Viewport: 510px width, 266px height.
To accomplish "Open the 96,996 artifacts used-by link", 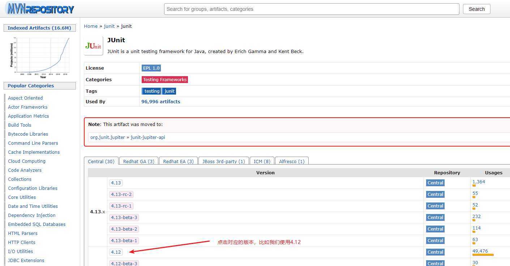I will tap(160, 101).
